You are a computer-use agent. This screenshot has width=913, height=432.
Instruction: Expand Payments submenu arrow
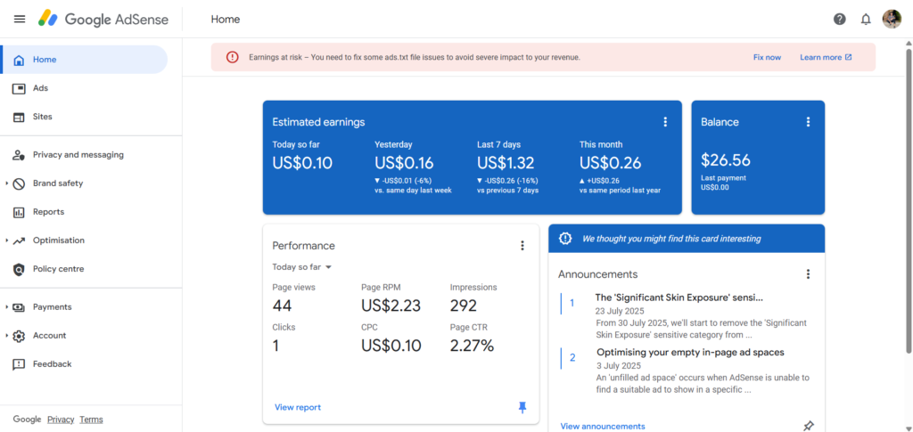pos(6,307)
